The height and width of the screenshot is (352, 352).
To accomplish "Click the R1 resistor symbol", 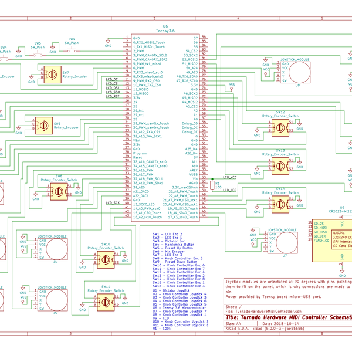I will click(x=212, y=185).
